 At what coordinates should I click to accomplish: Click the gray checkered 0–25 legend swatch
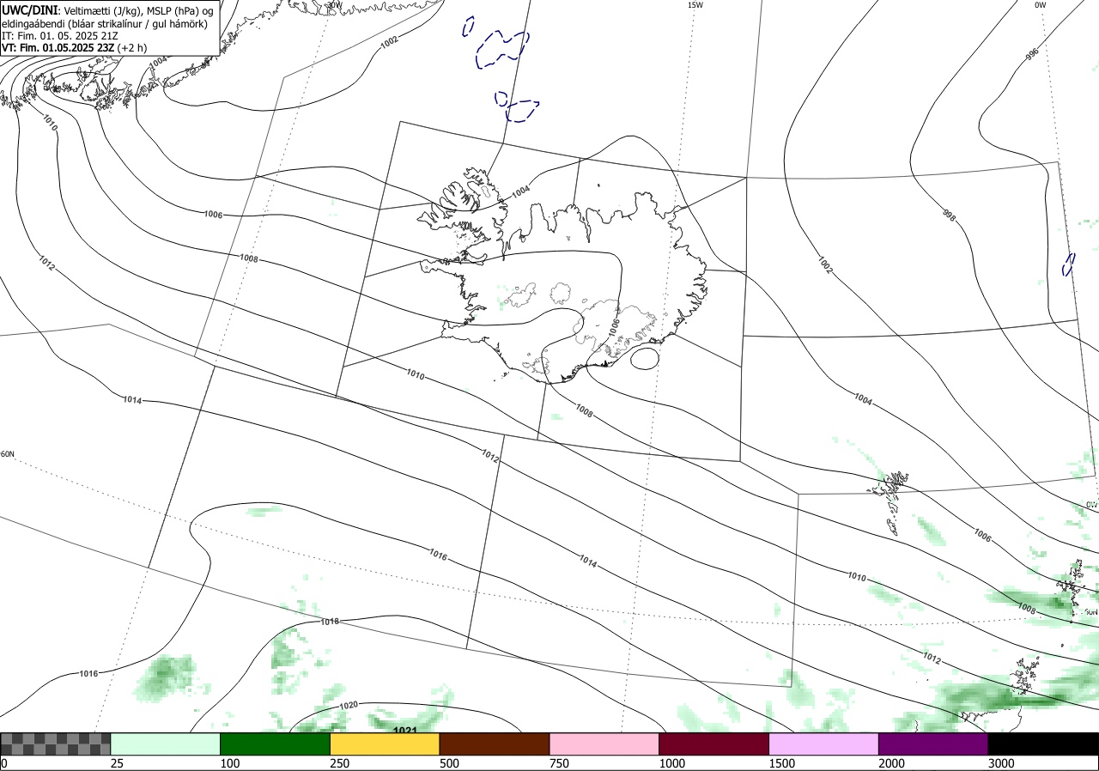[x=56, y=744]
